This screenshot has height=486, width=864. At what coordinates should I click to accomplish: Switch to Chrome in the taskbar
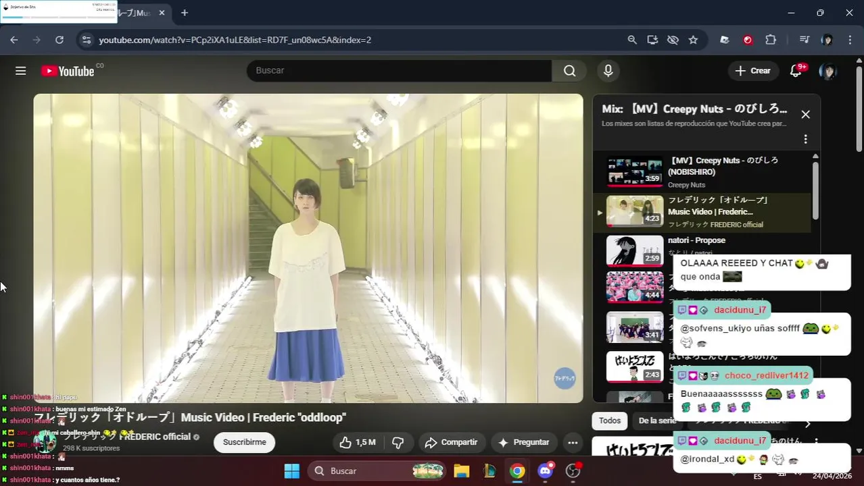click(517, 470)
